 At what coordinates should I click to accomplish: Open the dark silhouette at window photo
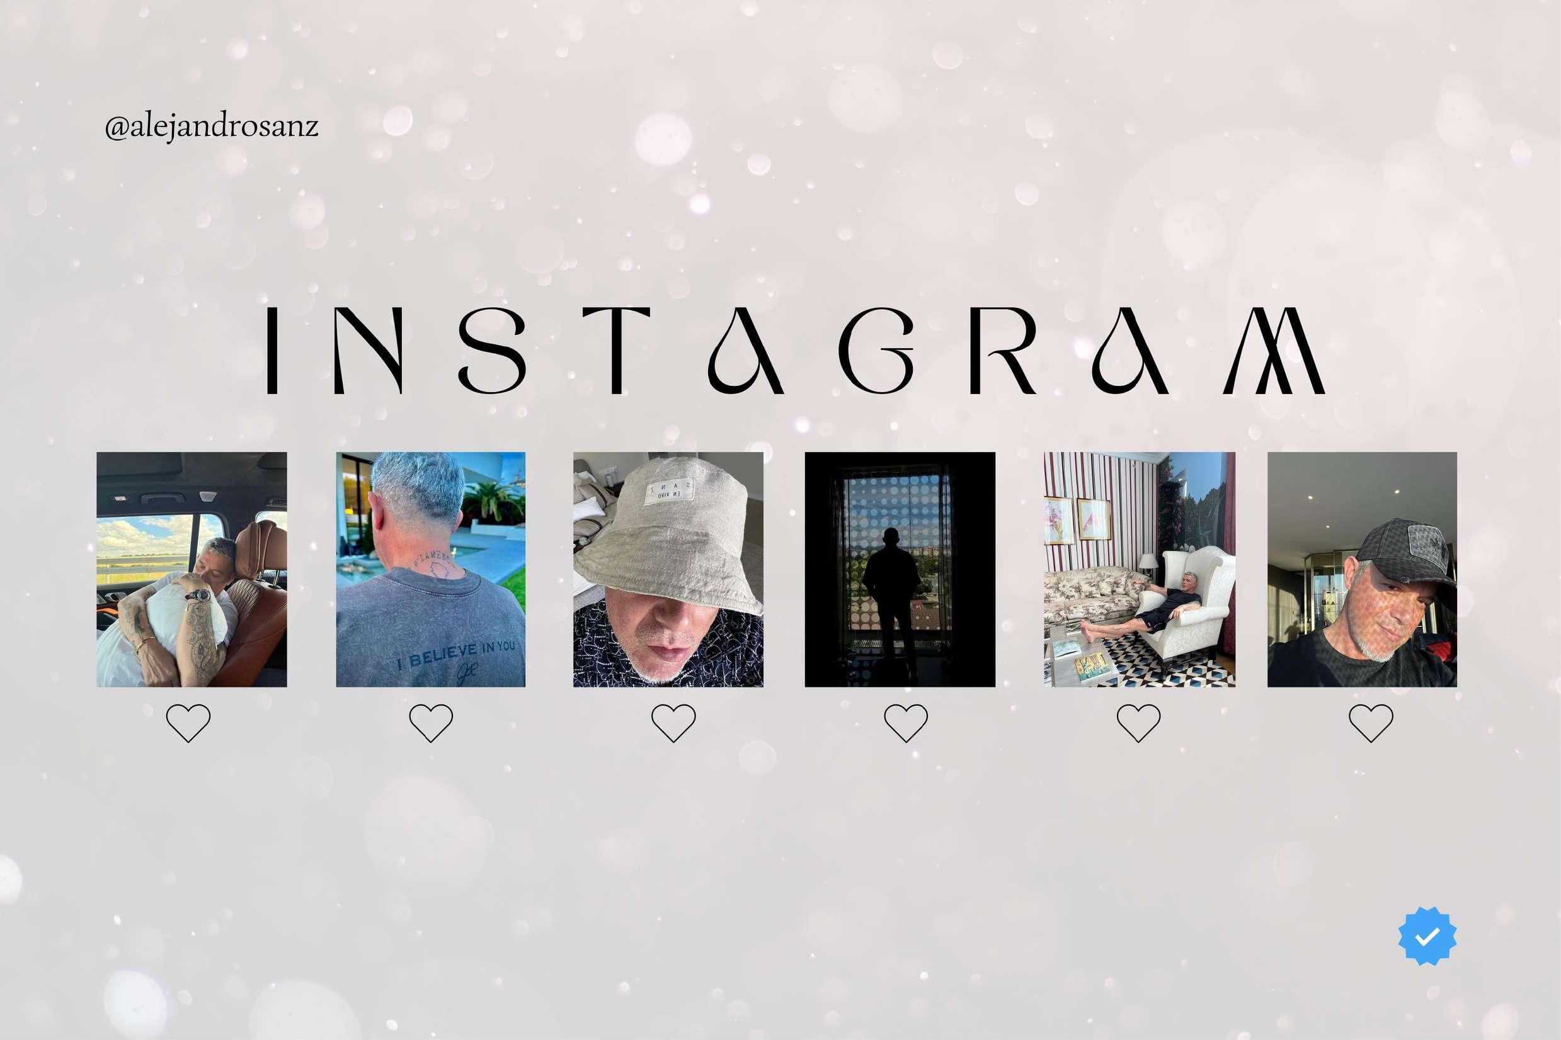[x=900, y=569]
